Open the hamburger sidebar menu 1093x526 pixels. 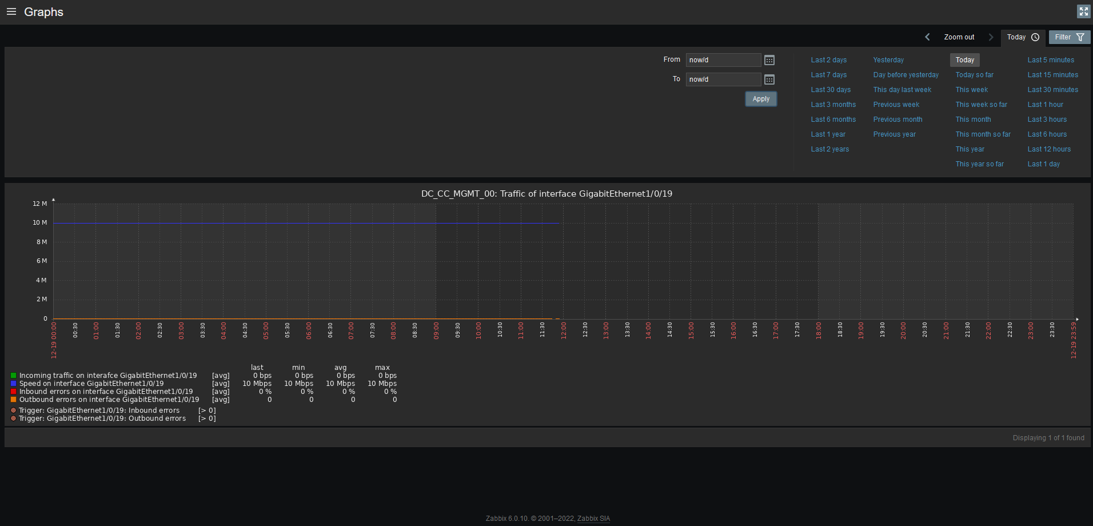tap(11, 11)
